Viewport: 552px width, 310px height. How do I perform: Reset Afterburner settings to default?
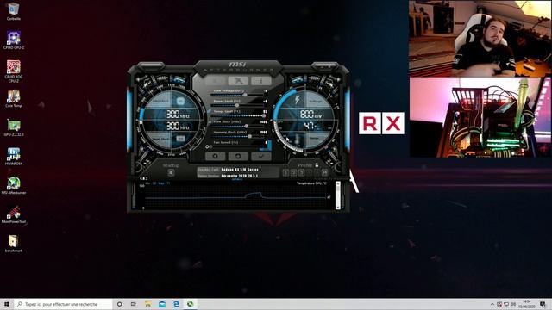238,156
